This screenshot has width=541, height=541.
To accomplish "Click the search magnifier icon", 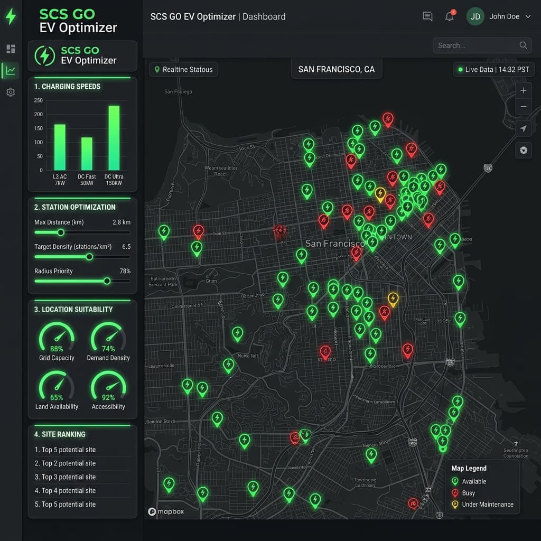I will [x=523, y=45].
